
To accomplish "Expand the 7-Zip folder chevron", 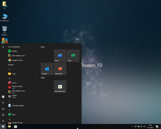I will [x=37, y=74].
